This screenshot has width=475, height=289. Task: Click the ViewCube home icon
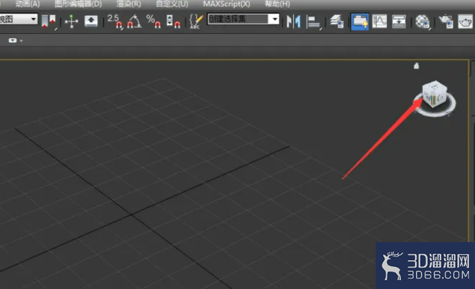pos(417,65)
